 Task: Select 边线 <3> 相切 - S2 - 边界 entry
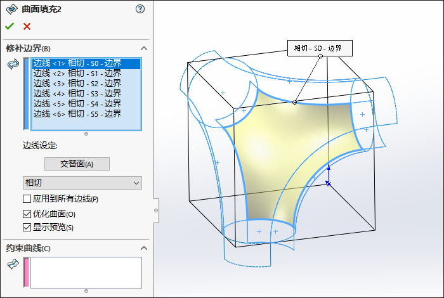coord(86,84)
